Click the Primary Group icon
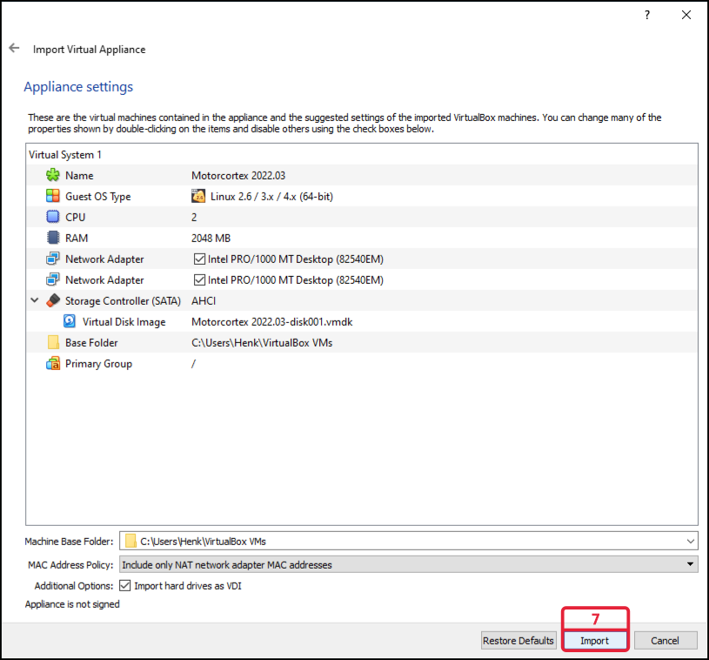Viewport: 709px width, 660px height. (x=53, y=363)
